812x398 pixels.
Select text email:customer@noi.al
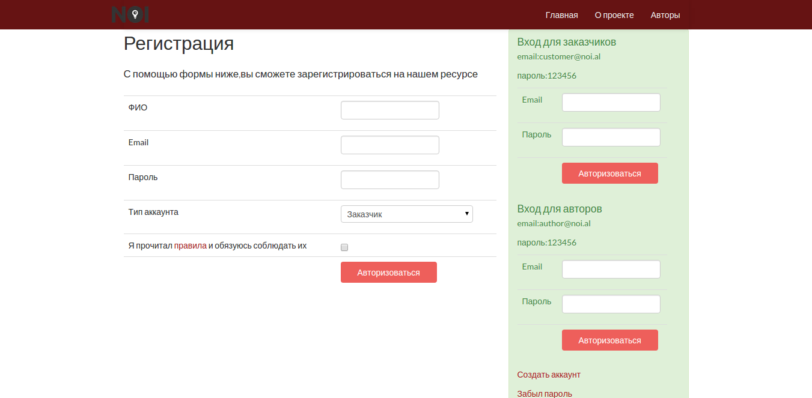click(x=559, y=57)
